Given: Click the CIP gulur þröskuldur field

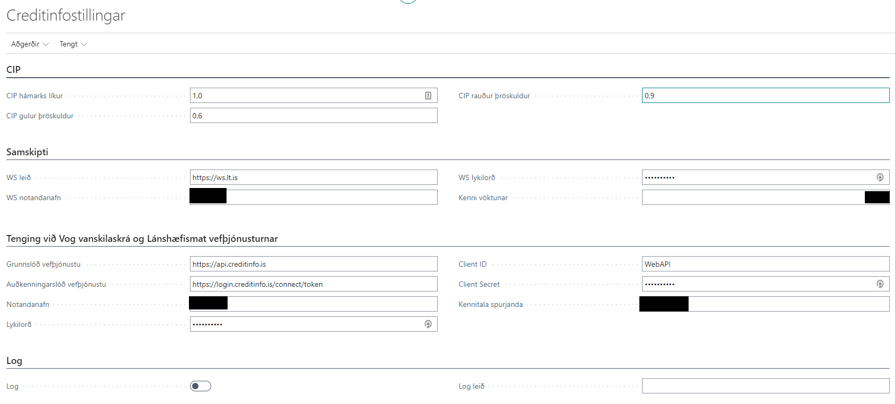Looking at the screenshot, I should pyautogui.click(x=313, y=116).
